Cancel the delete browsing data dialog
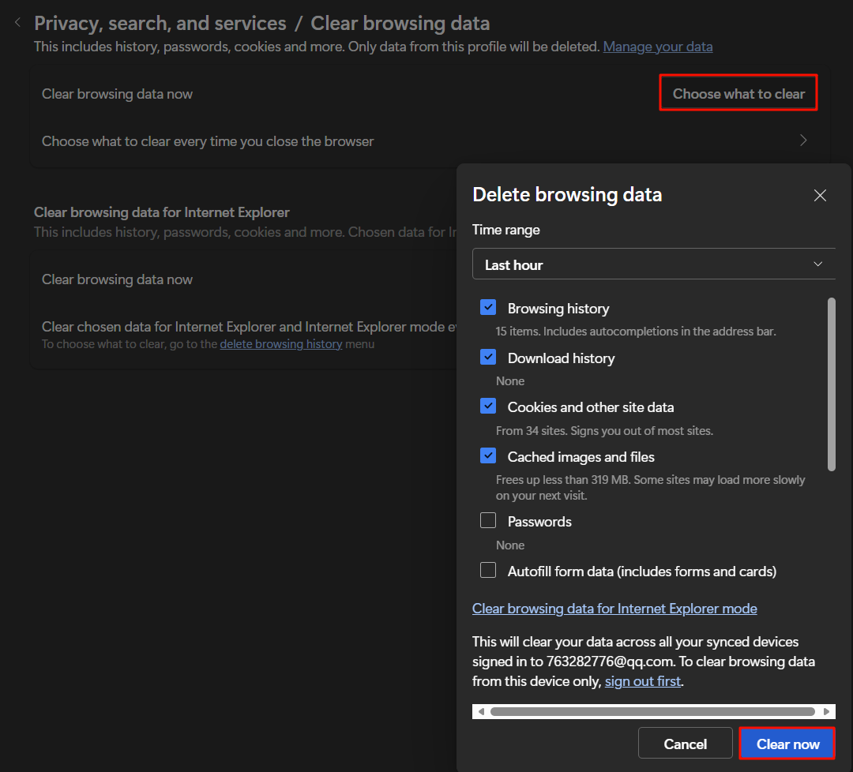The image size is (853, 772). tap(685, 744)
